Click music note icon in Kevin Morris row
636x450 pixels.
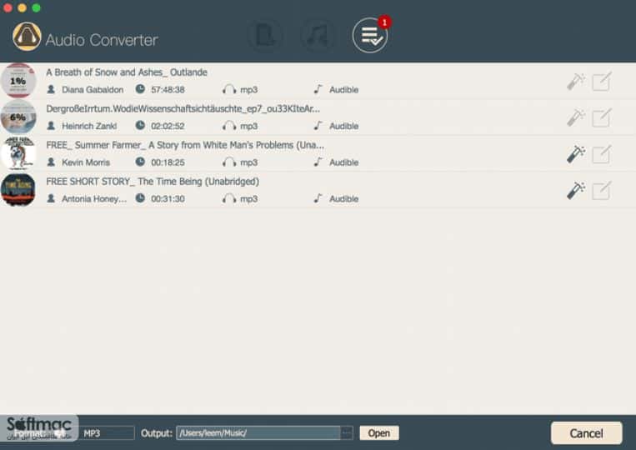318,162
